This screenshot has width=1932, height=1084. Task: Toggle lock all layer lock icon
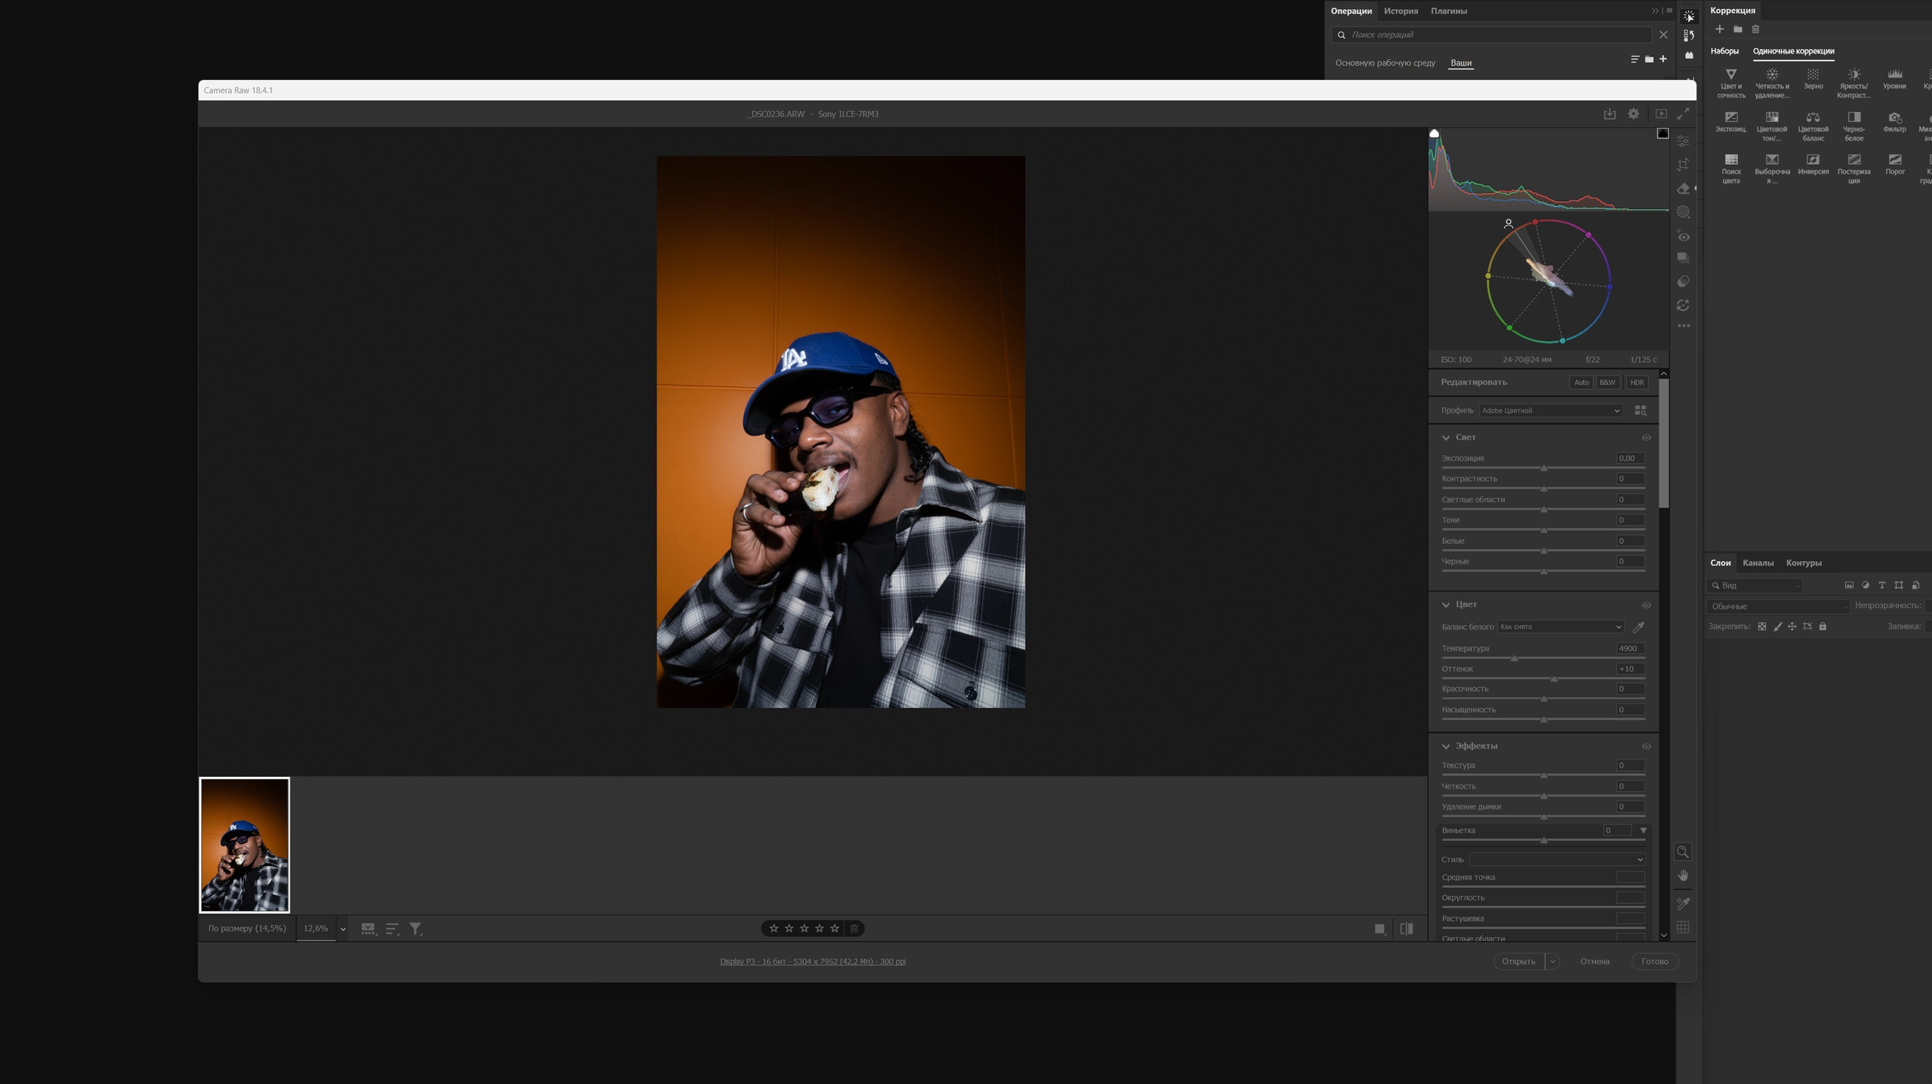pyautogui.click(x=1823, y=626)
